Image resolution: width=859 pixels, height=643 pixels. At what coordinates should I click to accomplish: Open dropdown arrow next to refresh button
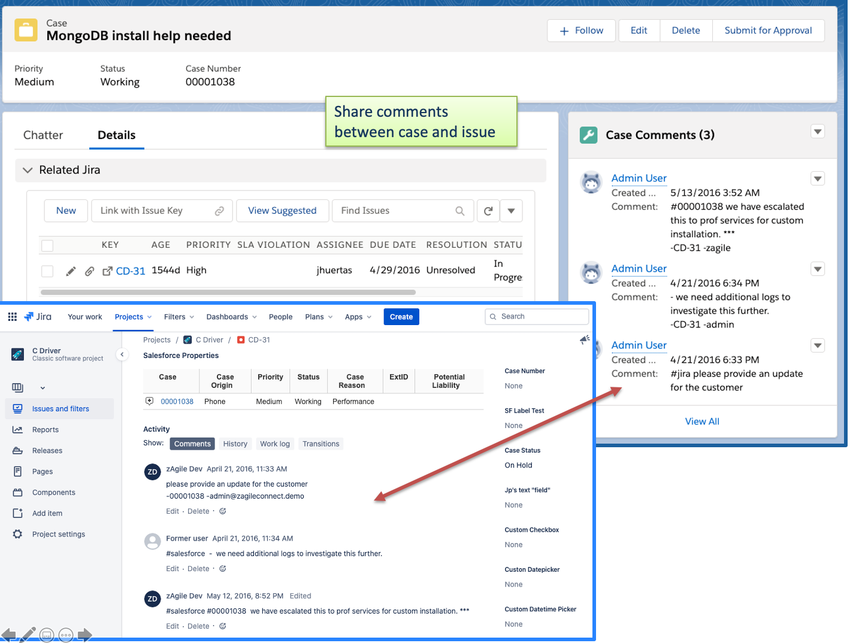[511, 211]
